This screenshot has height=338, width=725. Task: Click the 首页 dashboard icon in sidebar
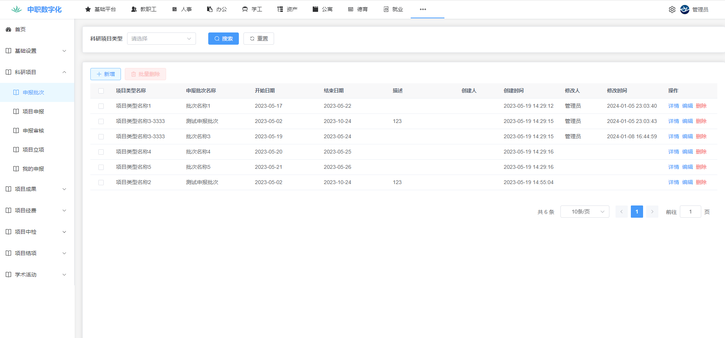pyautogui.click(x=8, y=29)
